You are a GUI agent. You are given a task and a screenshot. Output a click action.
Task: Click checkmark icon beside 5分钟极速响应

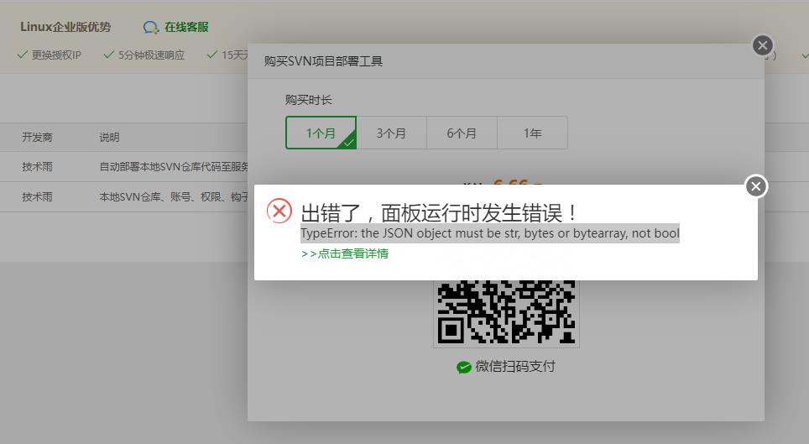[108, 55]
